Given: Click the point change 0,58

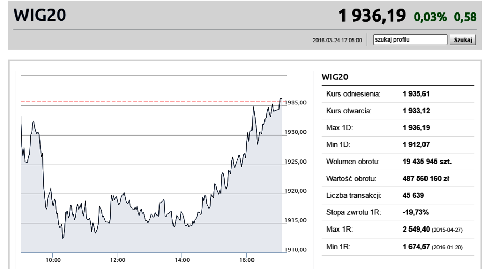Looking at the screenshot, I should click(465, 17).
